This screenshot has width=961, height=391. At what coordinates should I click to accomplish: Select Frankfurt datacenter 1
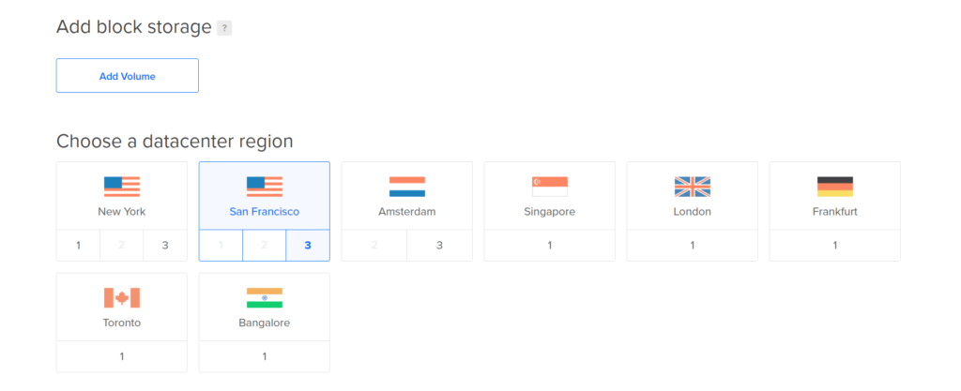click(834, 246)
